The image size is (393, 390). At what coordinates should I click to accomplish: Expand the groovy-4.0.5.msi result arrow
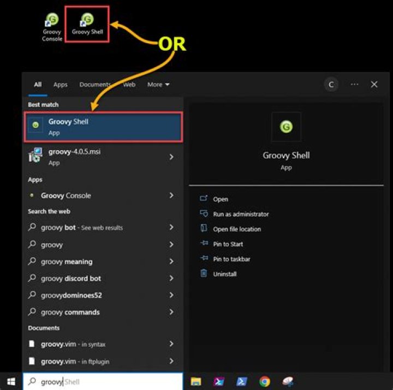pos(171,157)
